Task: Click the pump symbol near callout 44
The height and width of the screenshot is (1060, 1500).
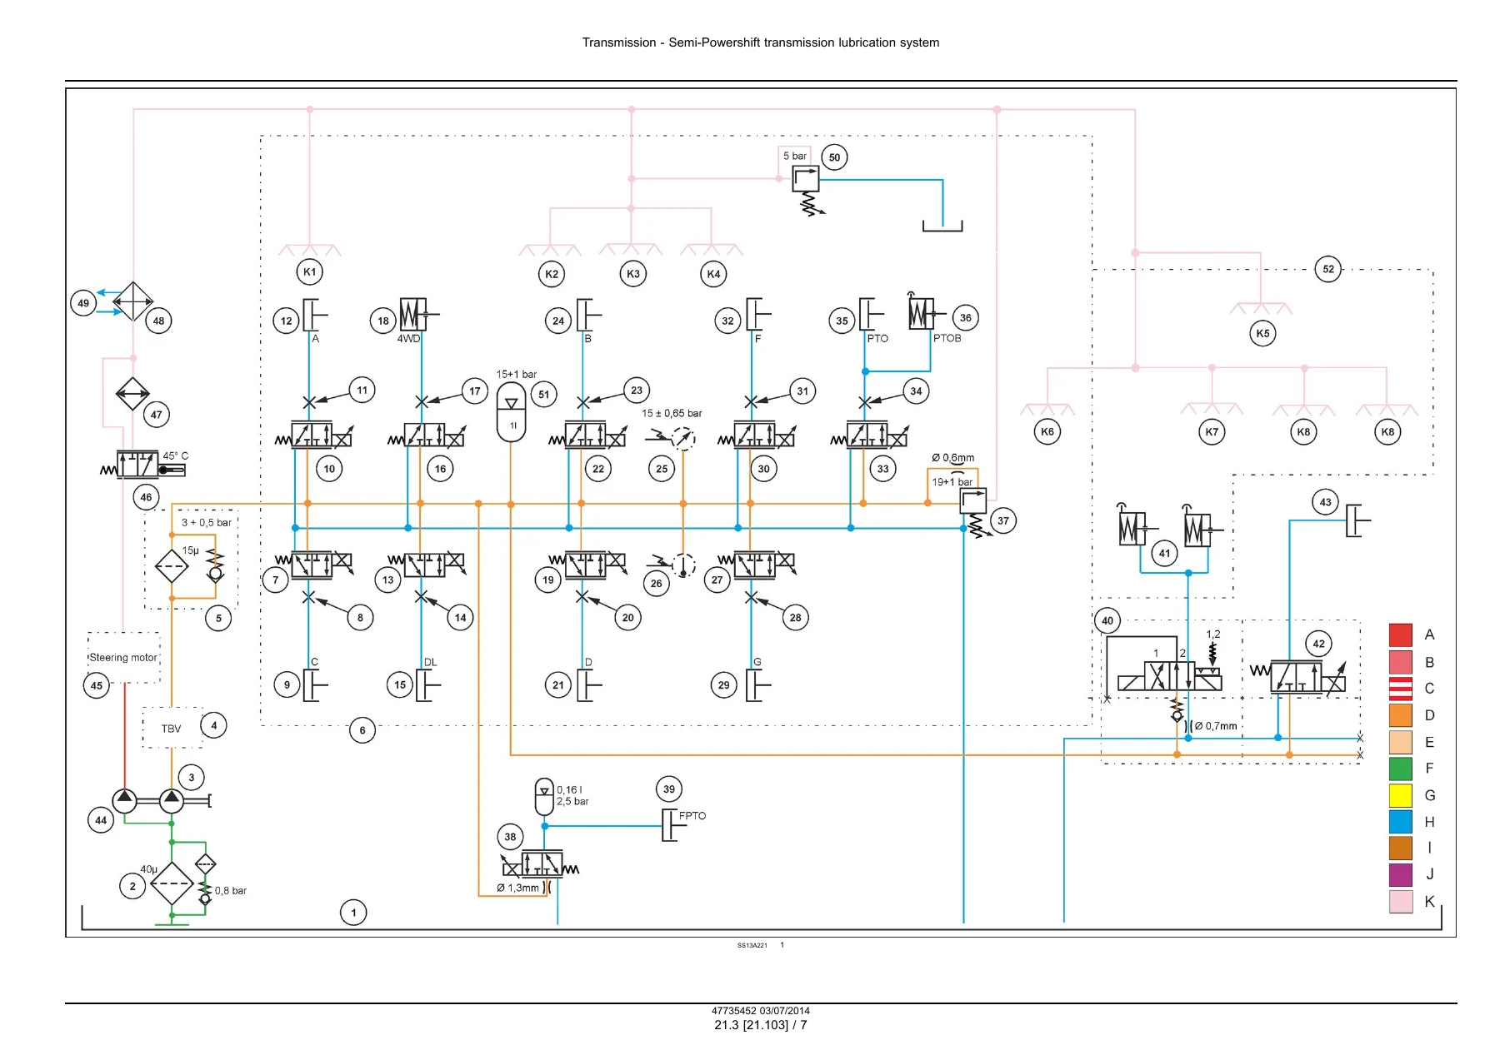Action: coord(124,801)
